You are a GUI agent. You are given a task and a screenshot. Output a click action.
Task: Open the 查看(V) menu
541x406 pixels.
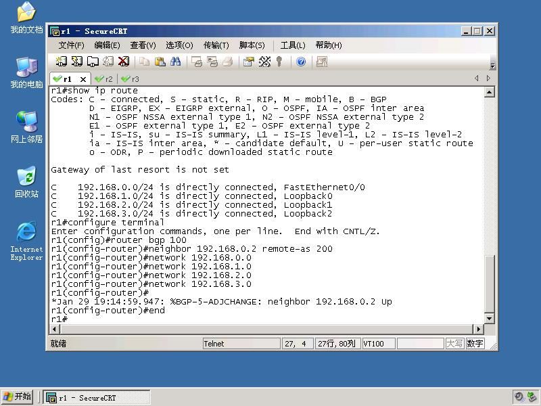click(x=143, y=45)
